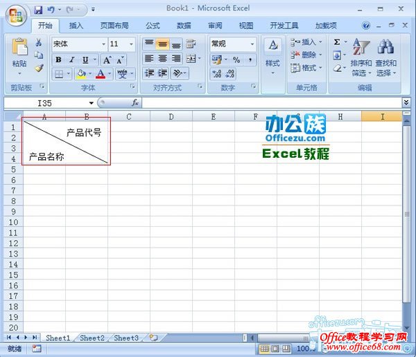Decrease font size with the small A
The image size is (416, 357).
tap(120, 60)
